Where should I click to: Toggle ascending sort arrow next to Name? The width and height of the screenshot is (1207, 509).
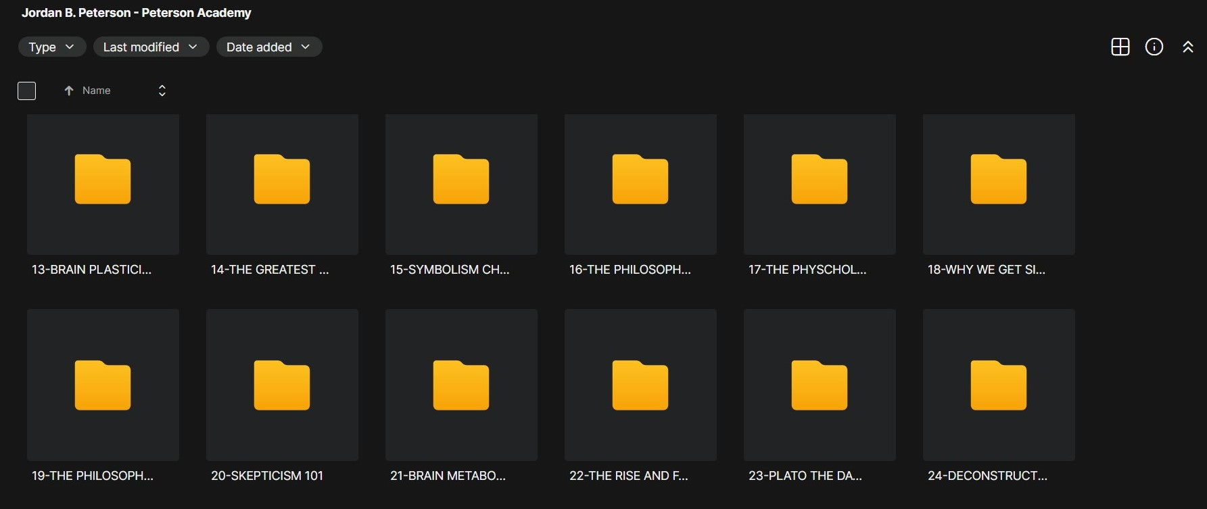pos(68,91)
